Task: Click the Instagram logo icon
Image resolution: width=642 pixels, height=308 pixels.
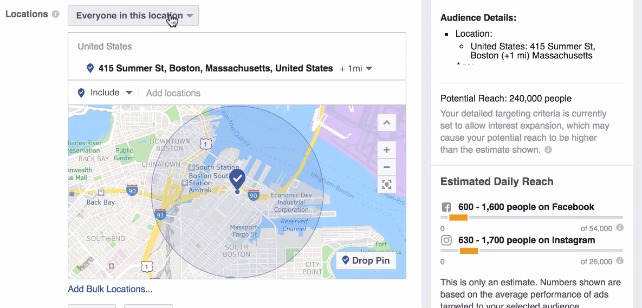Action: pyautogui.click(x=446, y=240)
